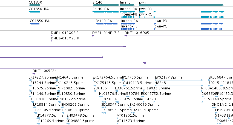Click EST EK110245.5prime

[70, 83]
